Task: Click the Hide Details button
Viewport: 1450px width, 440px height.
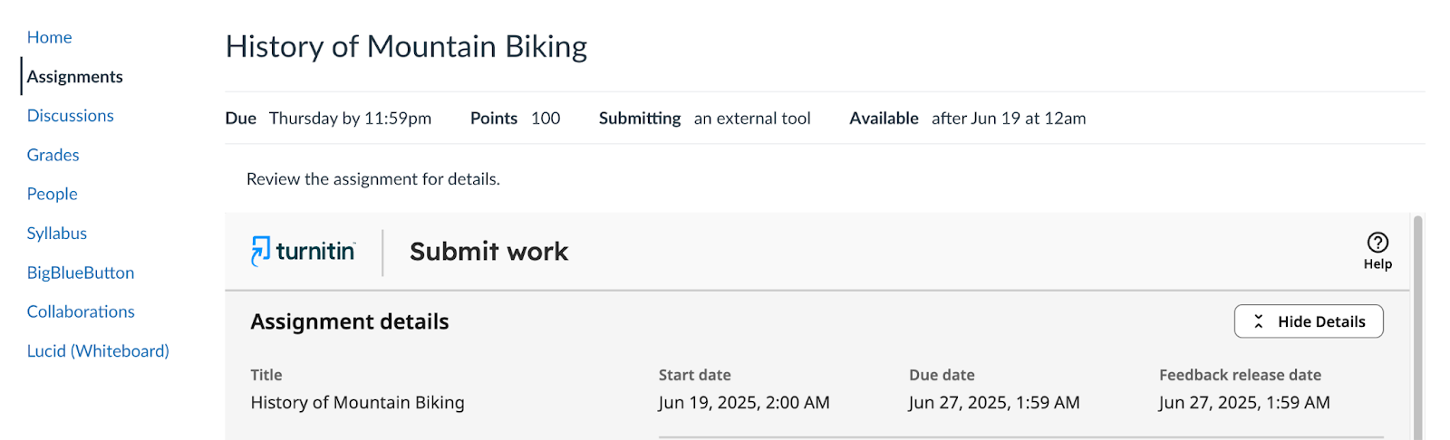Action: 1309,321
